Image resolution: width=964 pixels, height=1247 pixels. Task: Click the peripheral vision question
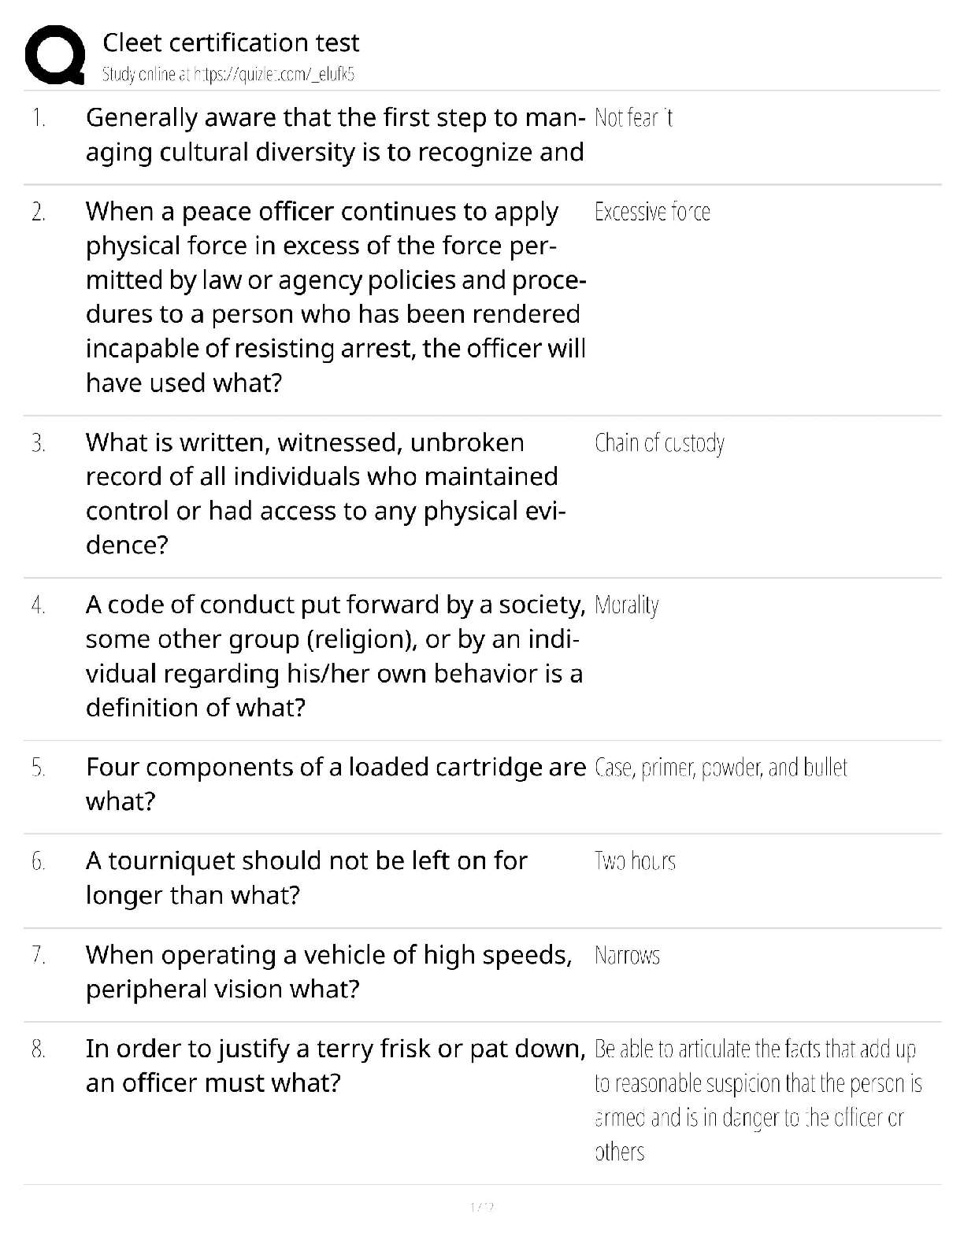click(x=328, y=971)
